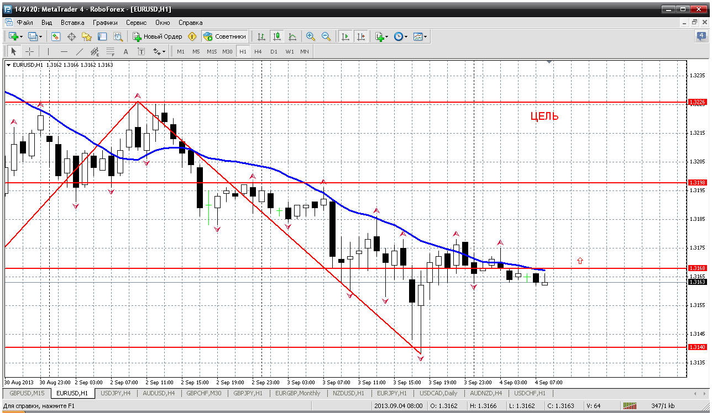Click the connection status bars icon

(630, 406)
